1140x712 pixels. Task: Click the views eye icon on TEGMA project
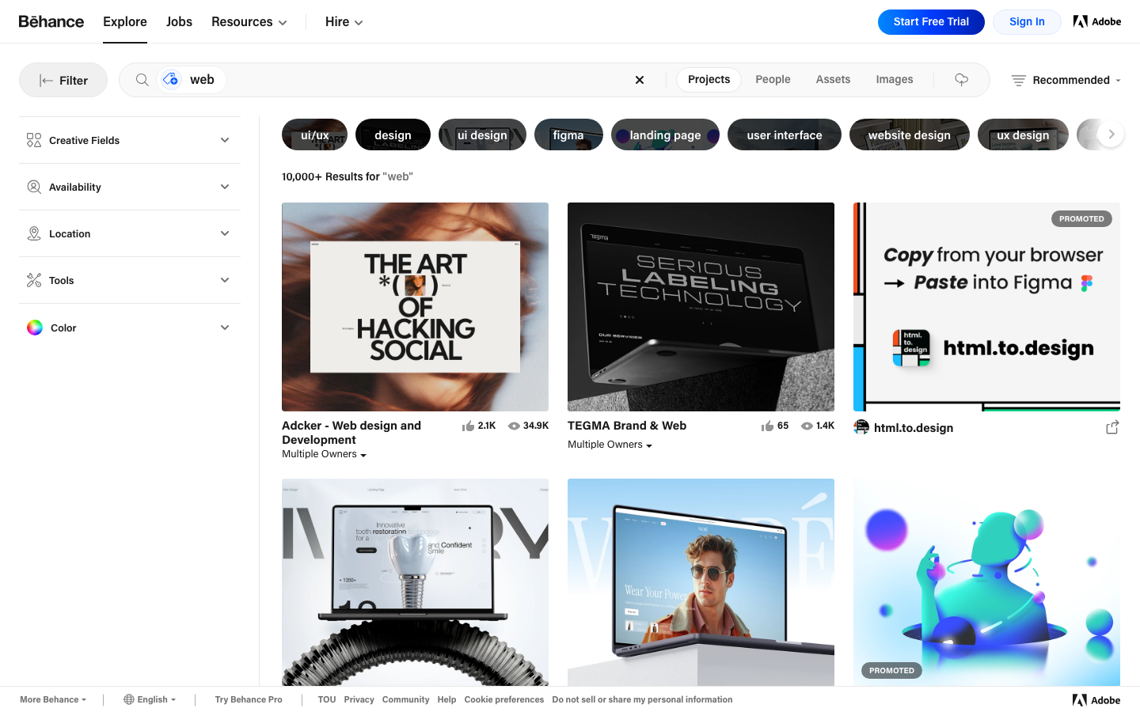pyautogui.click(x=807, y=426)
